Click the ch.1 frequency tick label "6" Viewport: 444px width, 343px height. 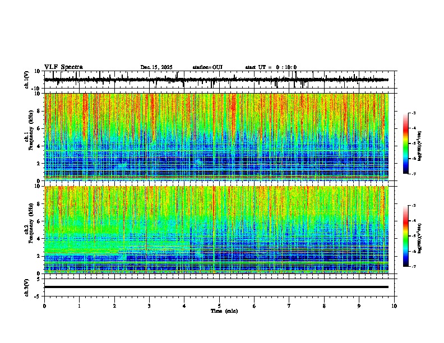39,128
